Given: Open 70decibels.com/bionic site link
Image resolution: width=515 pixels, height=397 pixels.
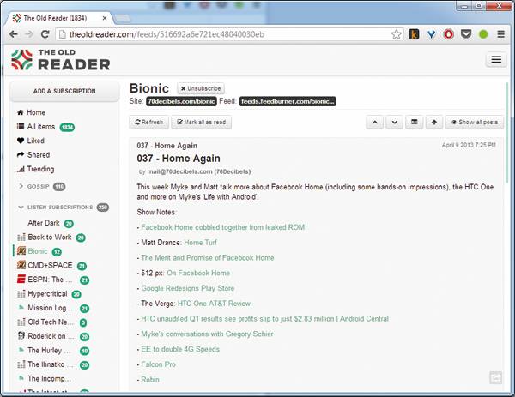Looking at the screenshot, I should coord(181,101).
